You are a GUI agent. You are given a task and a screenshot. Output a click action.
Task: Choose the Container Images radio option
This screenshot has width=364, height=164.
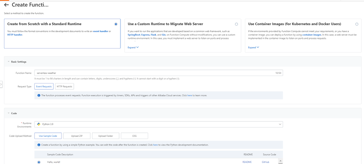pos(357,24)
